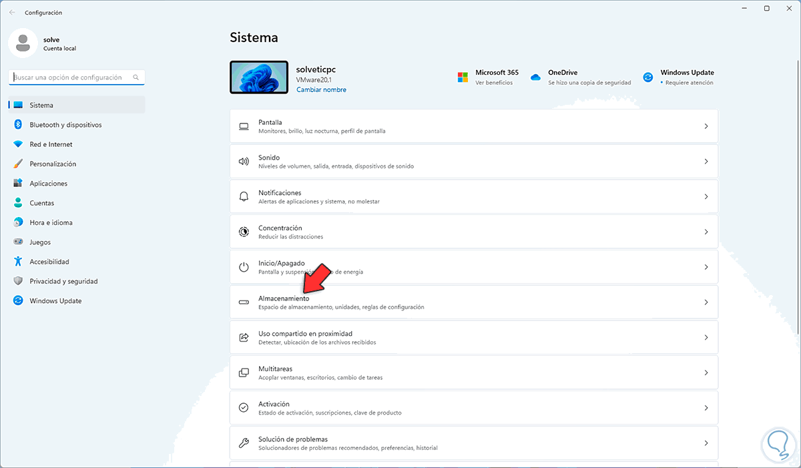Expand the Inicio/Apagado row chevron
Image resolution: width=801 pixels, height=468 pixels.
coord(706,267)
